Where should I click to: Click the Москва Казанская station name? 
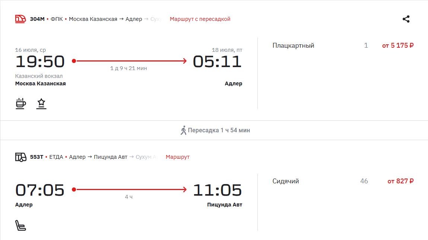[40, 83]
